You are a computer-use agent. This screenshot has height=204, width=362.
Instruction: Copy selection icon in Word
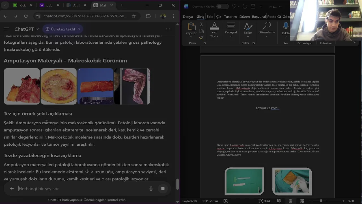(201, 31)
